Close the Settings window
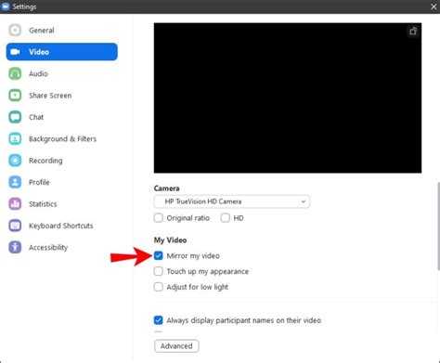Screen dimensions: 440x363 point(434,6)
